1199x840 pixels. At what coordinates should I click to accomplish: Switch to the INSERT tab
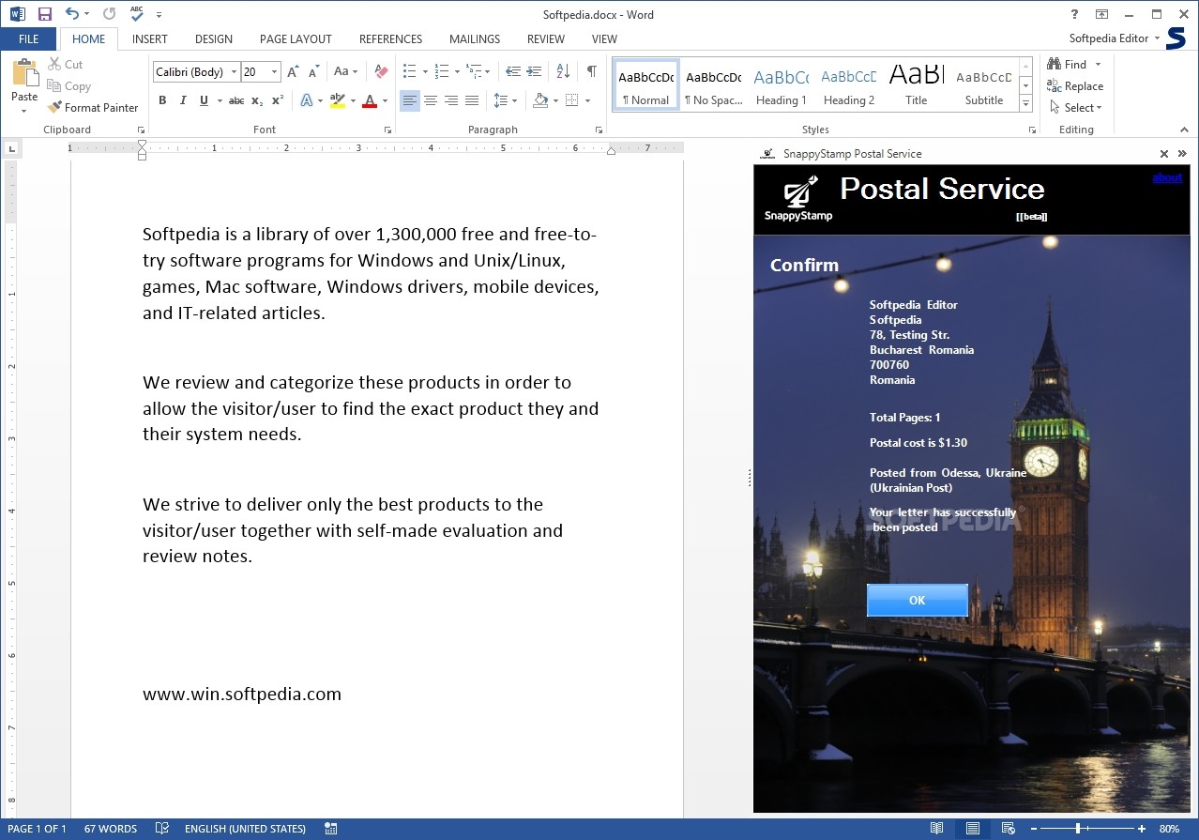tap(150, 39)
